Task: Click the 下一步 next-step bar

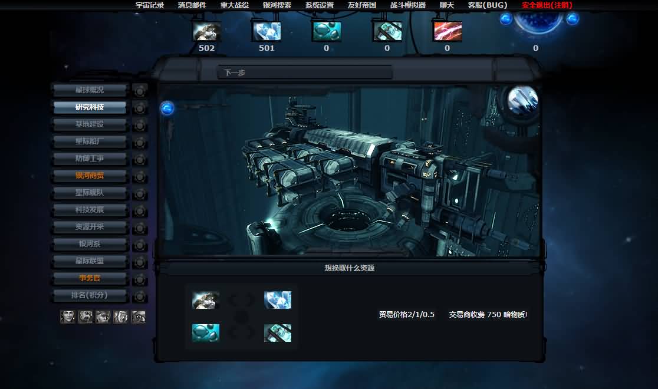Action: click(x=305, y=72)
